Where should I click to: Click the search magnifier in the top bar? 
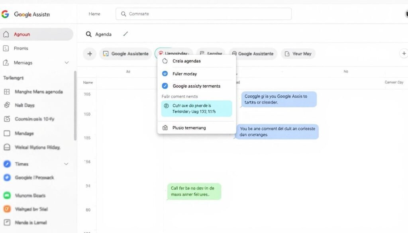[x=124, y=14]
